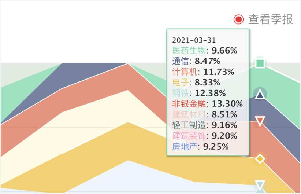Screen dimensions: 301x194
Task: Click the 房地产 9.25% tooltip row
Action: [200, 147]
